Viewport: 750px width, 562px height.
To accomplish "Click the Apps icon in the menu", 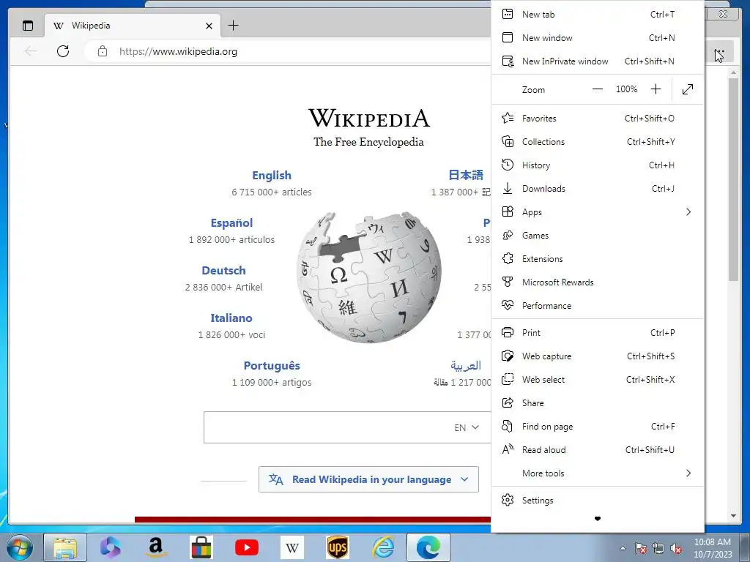I will [508, 211].
